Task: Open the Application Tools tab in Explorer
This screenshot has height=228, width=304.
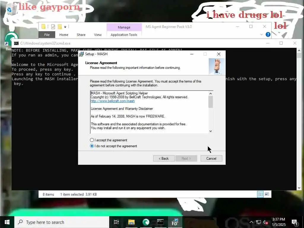Action: [x=124, y=35]
